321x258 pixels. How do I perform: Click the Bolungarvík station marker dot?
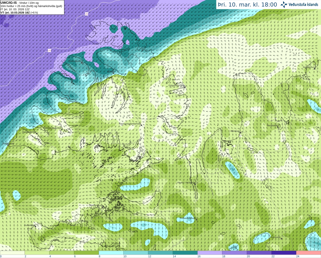(x=82, y=63)
